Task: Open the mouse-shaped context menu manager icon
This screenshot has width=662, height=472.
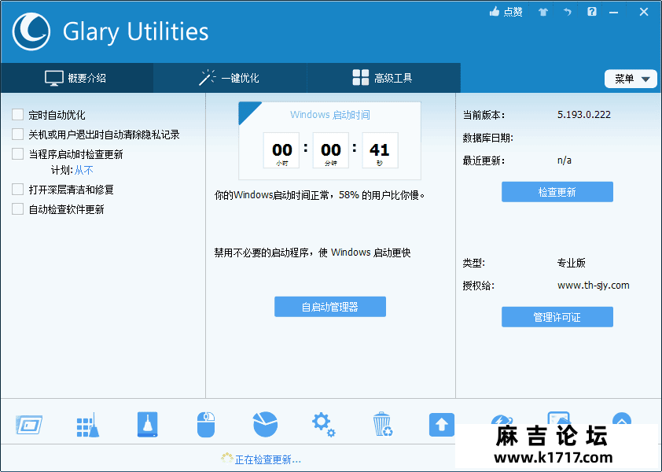Action: [206, 425]
